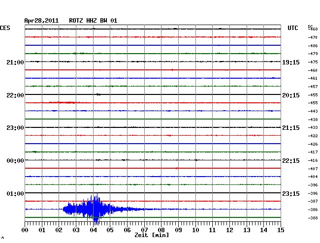Click the UTC time label 19:15
320x243 pixels.
pyautogui.click(x=291, y=62)
